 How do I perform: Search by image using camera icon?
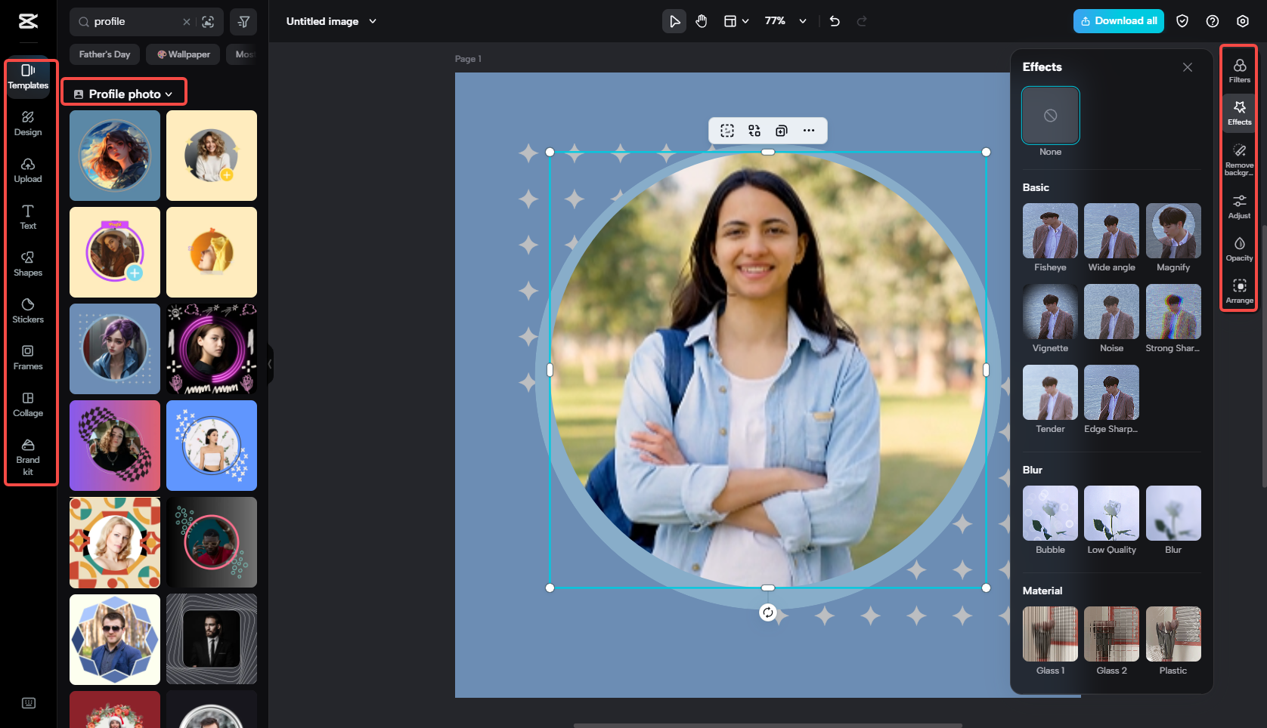(x=208, y=22)
